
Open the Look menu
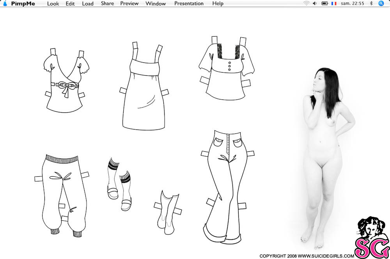click(53, 4)
